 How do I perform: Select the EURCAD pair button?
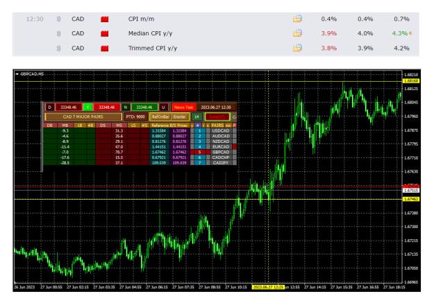221,147
